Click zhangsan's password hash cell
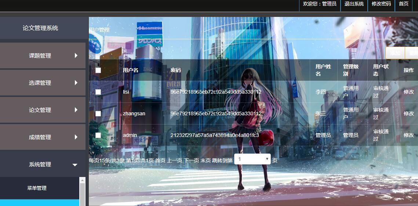Screen dimensions: 418x206 pos(216,113)
